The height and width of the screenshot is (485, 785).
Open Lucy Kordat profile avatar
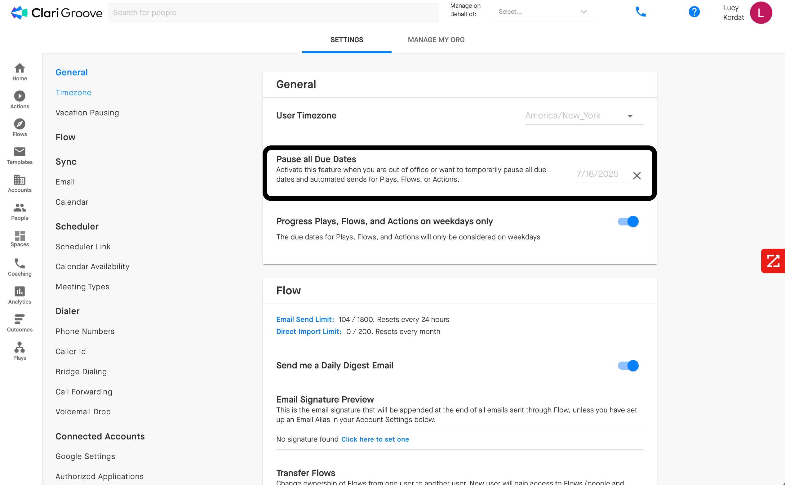[760, 13]
